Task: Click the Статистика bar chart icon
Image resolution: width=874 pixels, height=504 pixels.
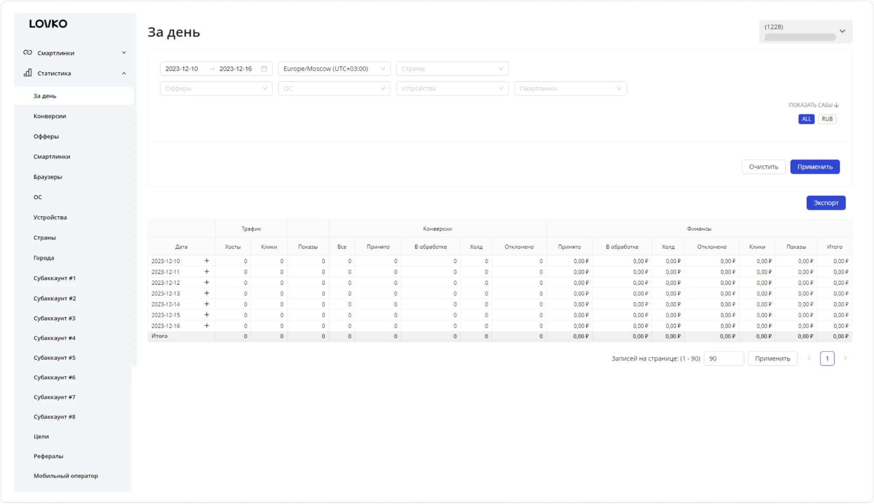Action: [28, 73]
